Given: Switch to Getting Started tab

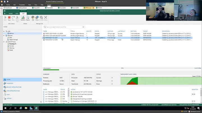Looking at the screenshot, I should pos(21,8).
